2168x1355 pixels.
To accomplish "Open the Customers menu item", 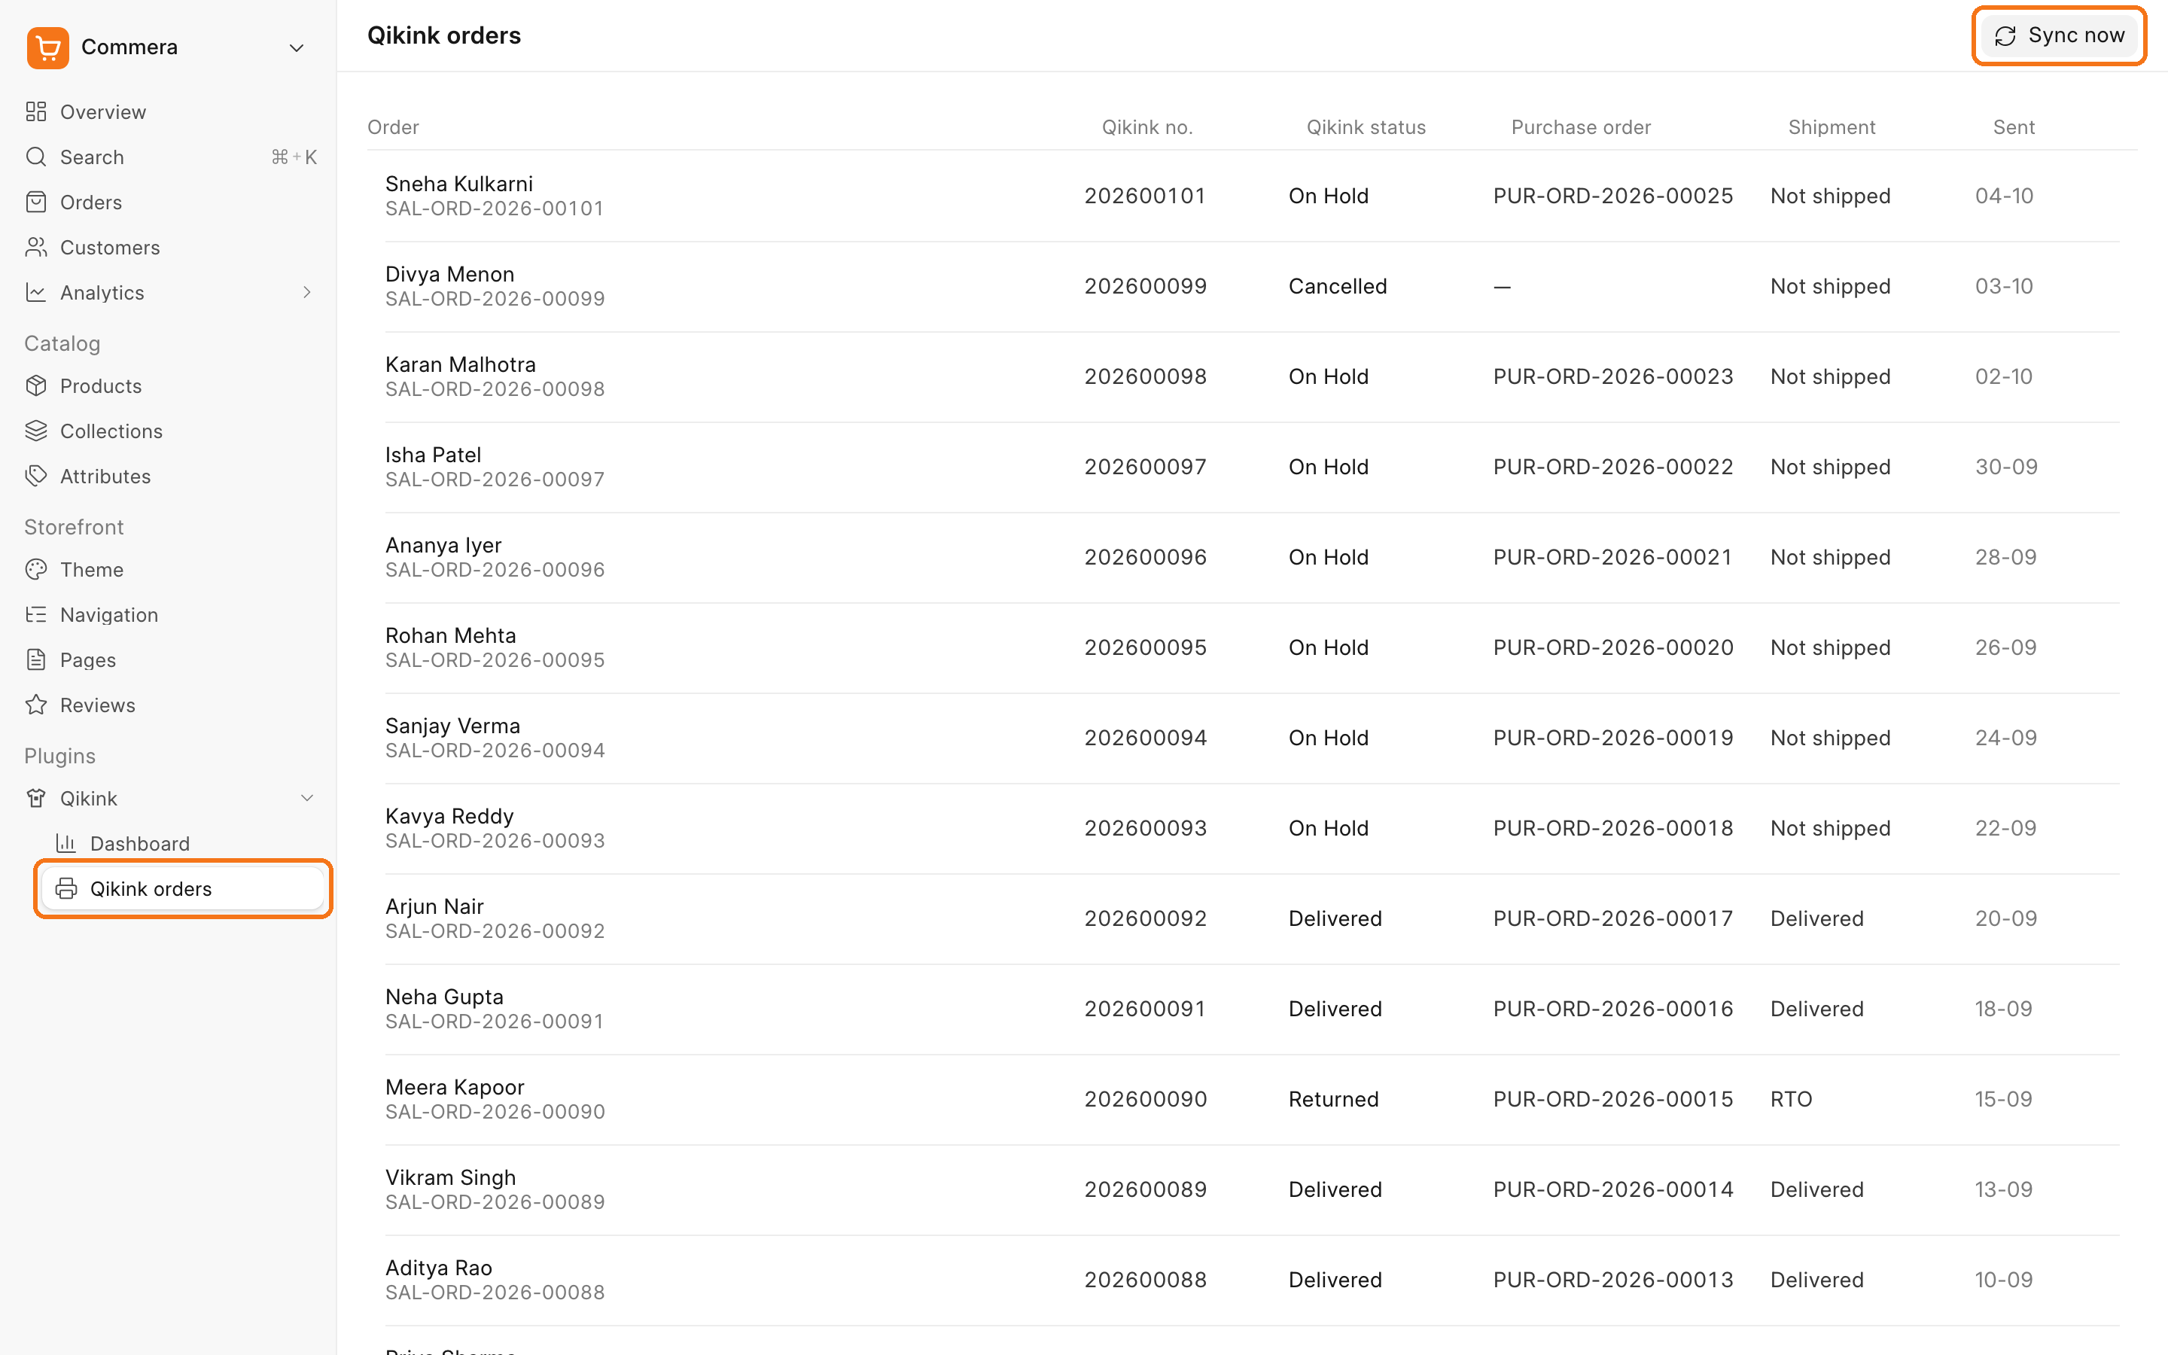I will click(x=169, y=248).
